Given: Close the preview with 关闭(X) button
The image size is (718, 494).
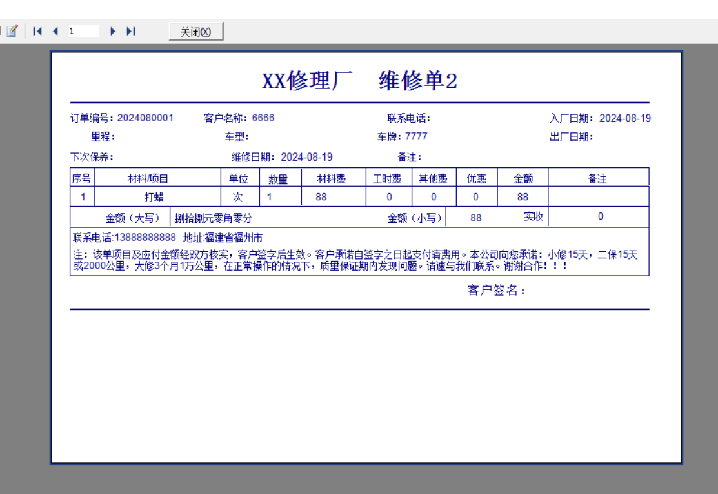Looking at the screenshot, I should tap(196, 32).
